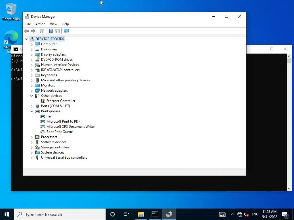Select the Disk drives icon

pyautogui.click(x=37, y=49)
